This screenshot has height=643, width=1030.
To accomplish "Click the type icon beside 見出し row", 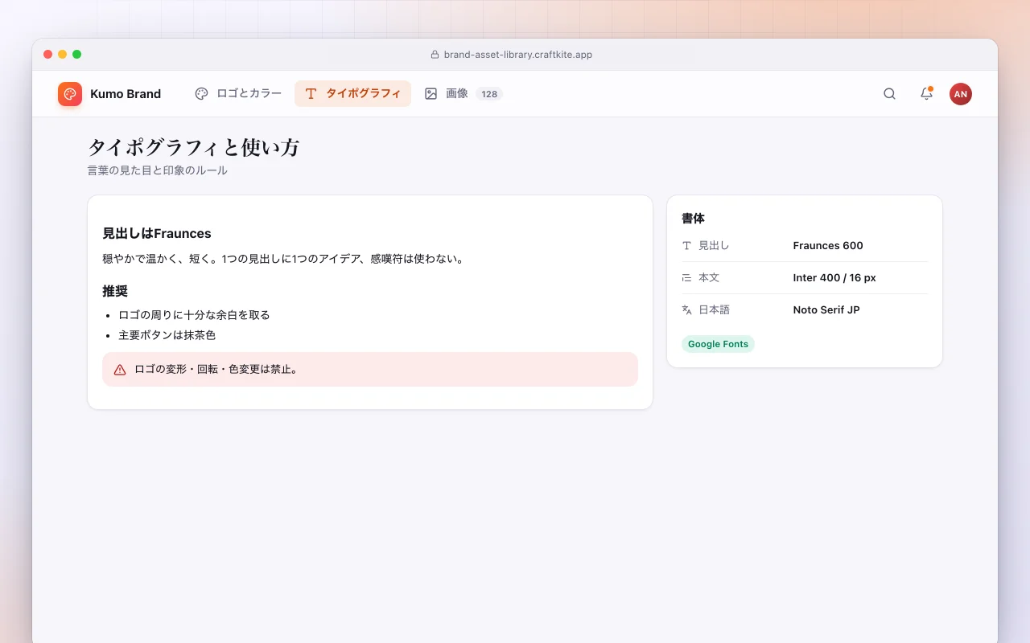I will (686, 246).
